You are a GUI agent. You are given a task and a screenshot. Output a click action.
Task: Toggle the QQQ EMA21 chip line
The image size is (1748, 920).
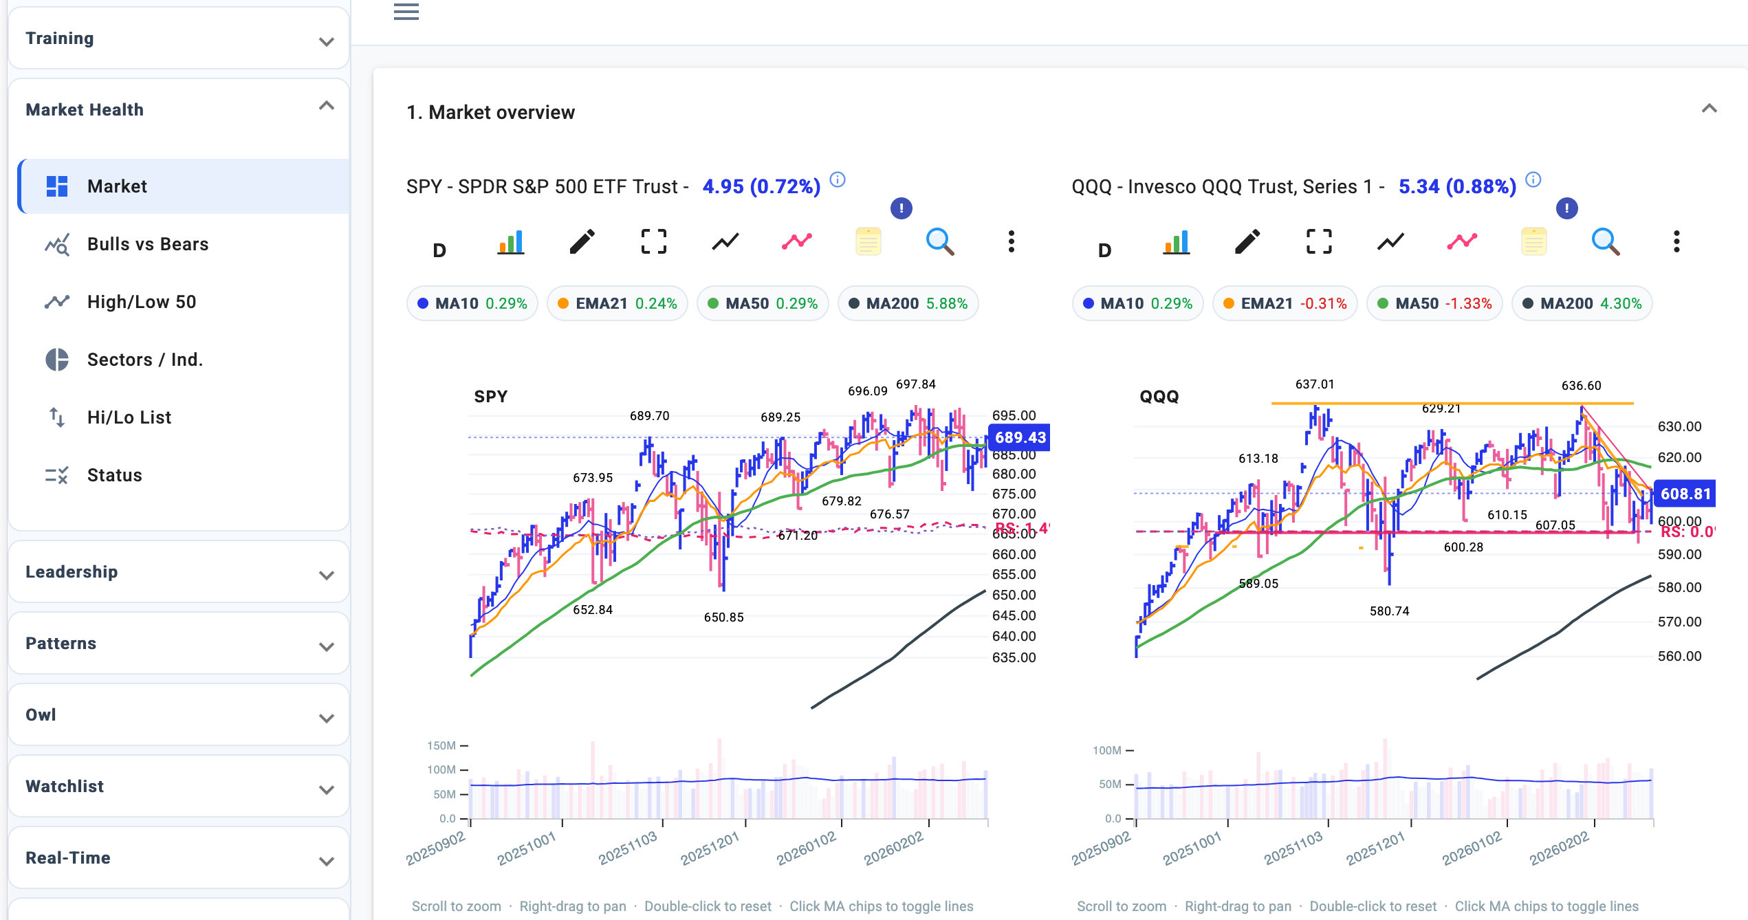1285,303
